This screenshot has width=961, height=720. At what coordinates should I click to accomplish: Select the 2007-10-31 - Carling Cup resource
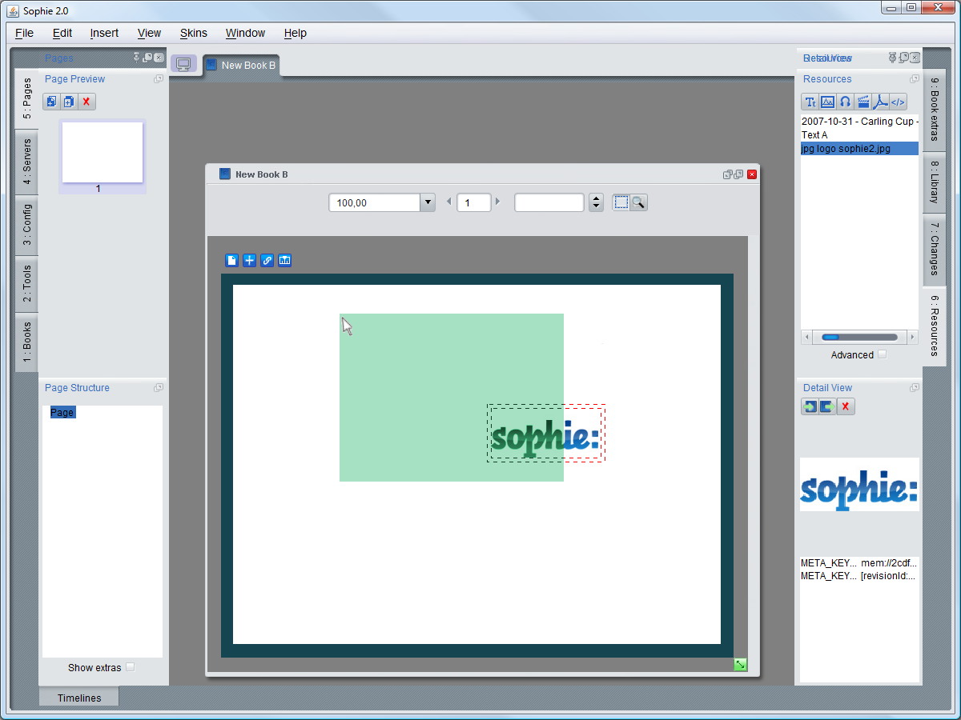click(860, 122)
